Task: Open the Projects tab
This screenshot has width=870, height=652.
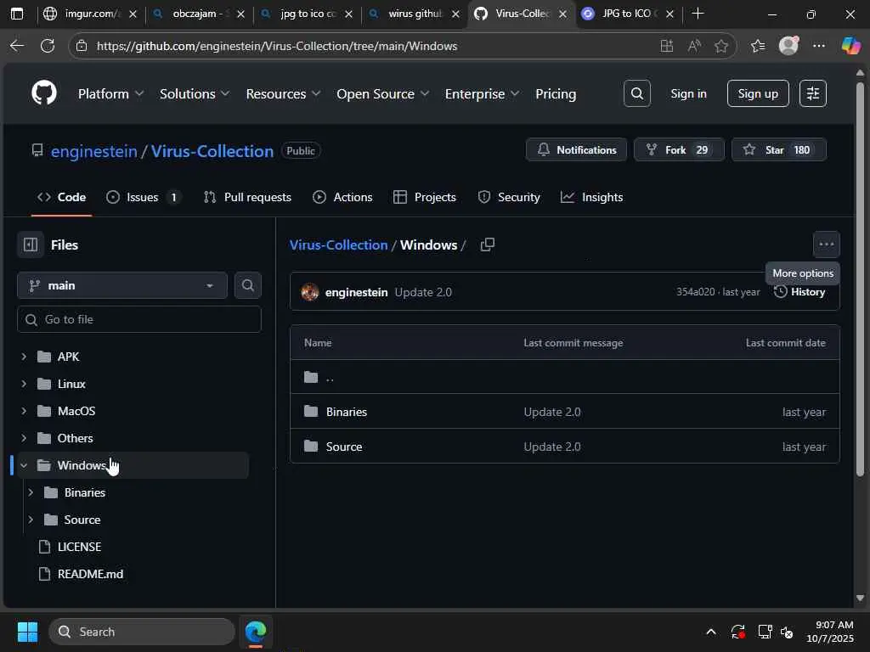Action: [425, 197]
